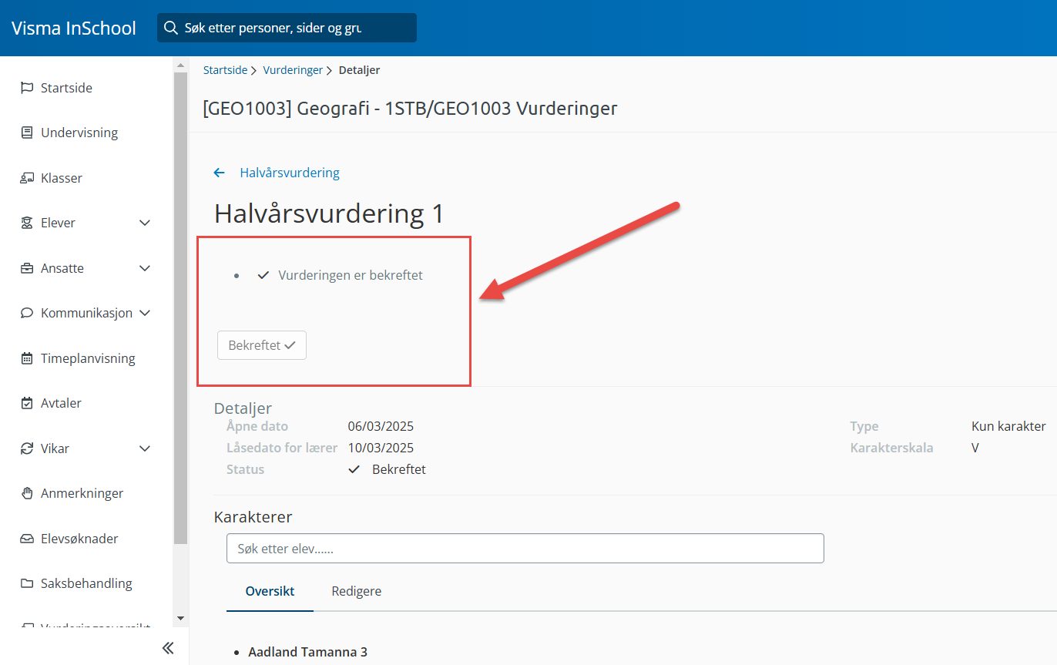The image size is (1057, 665).
Task: Click the sidebar vertical scrollbar thumb
Action: 181,308
